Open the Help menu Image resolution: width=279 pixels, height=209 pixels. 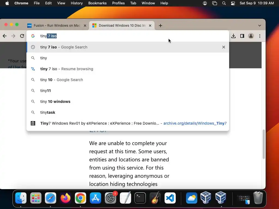tap(164, 3)
